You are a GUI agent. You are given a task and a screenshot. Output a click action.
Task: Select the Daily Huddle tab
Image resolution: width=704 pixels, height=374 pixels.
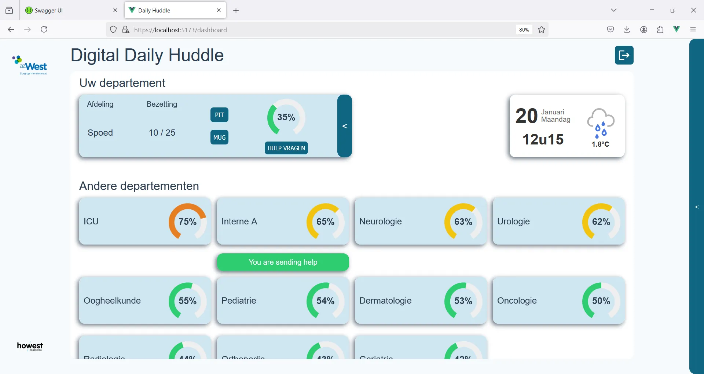175,10
